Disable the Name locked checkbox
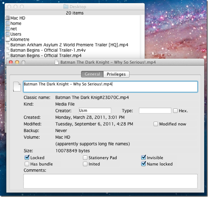The image size is (208, 197). click(x=143, y=164)
